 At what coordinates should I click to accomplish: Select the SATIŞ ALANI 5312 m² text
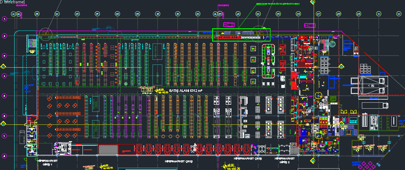point(185,91)
